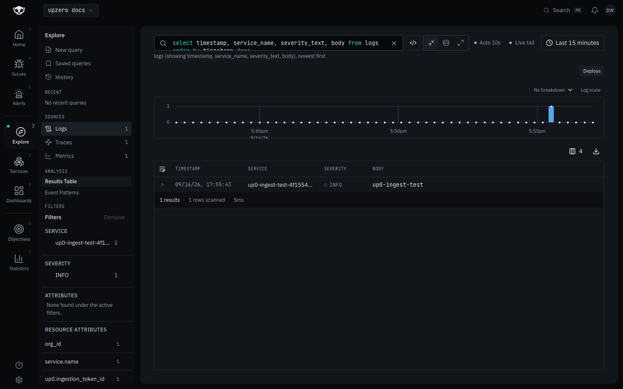Screen dimensions: 623x389
Task: Click the up0-ingest-test body cell
Action: [x=398, y=185]
